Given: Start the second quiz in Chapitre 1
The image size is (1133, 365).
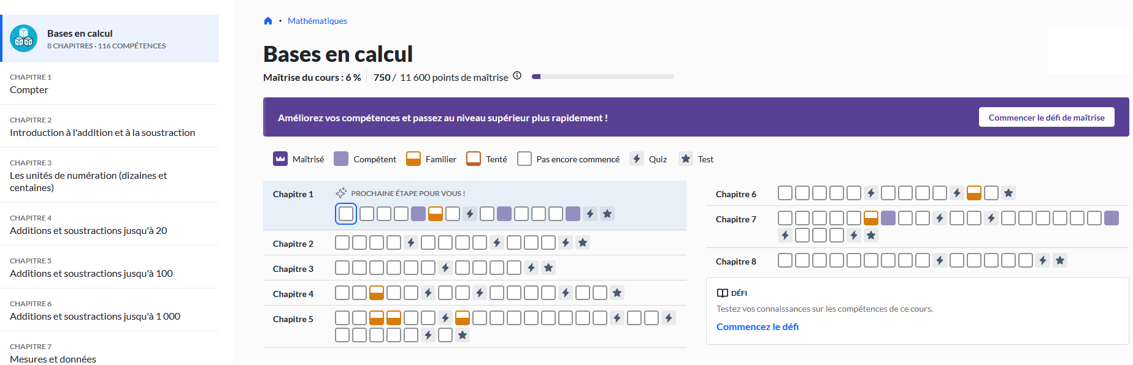Looking at the screenshot, I should (590, 214).
